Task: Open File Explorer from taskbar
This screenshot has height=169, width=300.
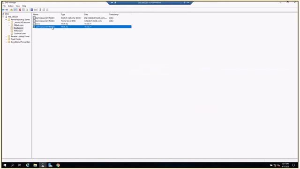Action: point(35,165)
